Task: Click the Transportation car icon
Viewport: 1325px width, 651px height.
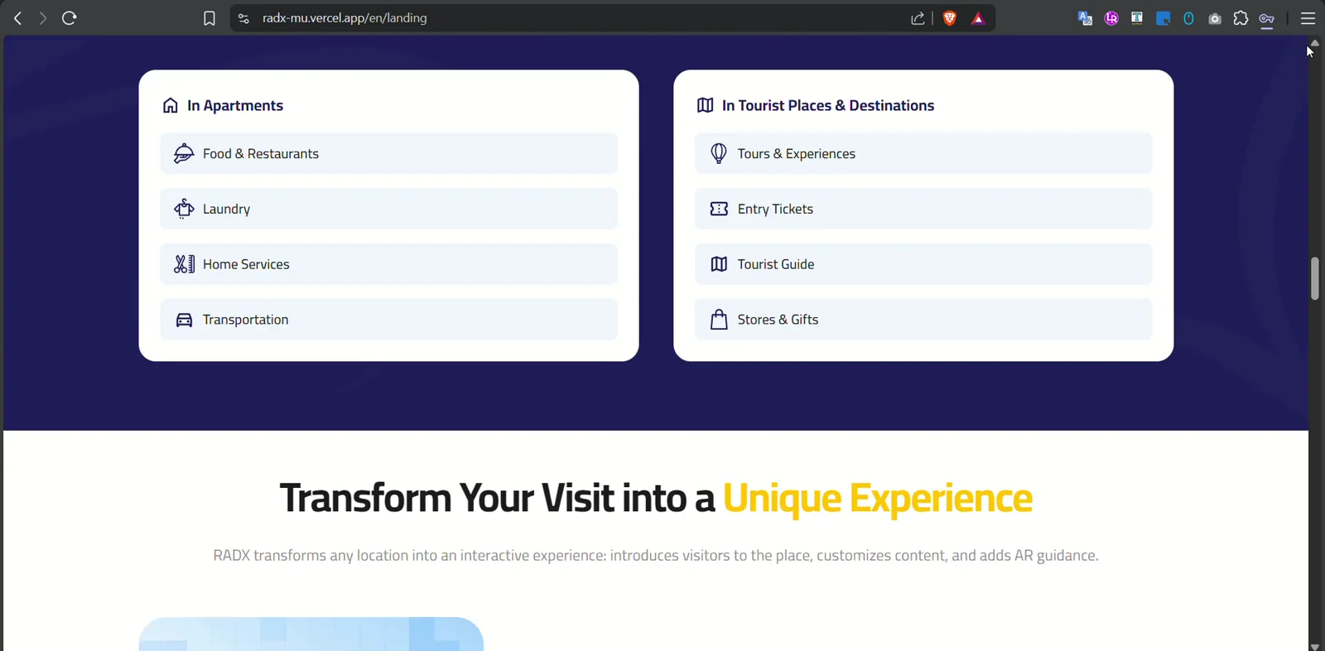Action: click(184, 320)
